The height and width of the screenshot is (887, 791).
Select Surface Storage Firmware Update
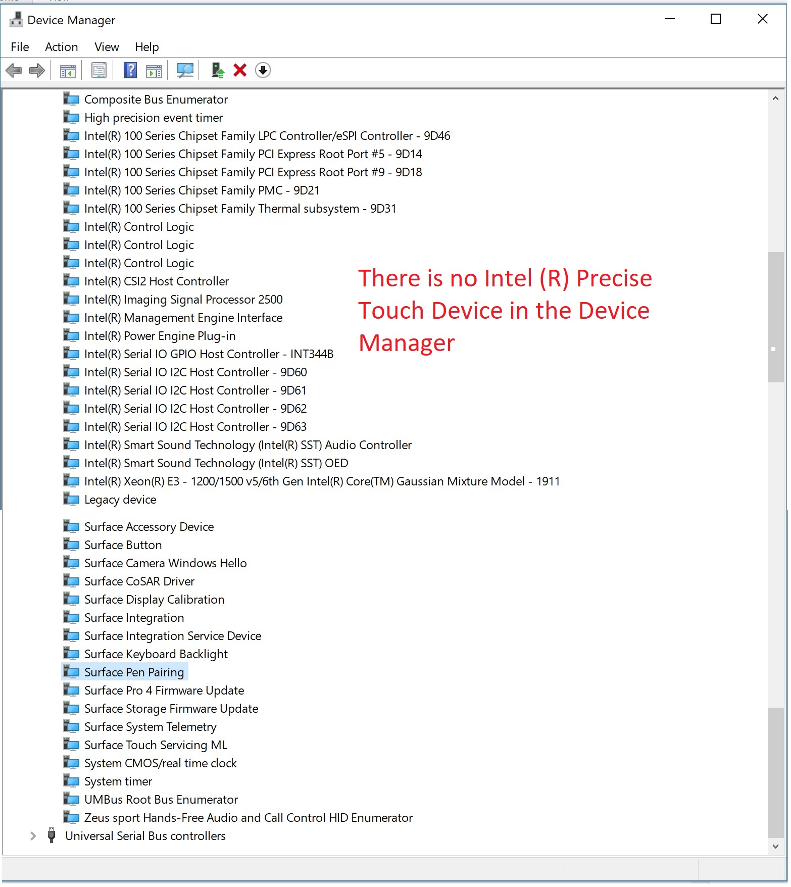click(171, 708)
